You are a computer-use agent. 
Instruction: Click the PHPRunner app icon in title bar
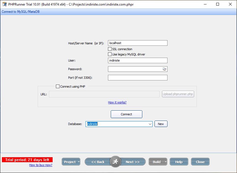tap(5, 4)
